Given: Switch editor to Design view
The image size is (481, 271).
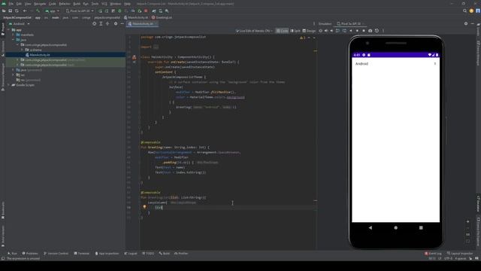Looking at the screenshot, I should pyautogui.click(x=309, y=31).
